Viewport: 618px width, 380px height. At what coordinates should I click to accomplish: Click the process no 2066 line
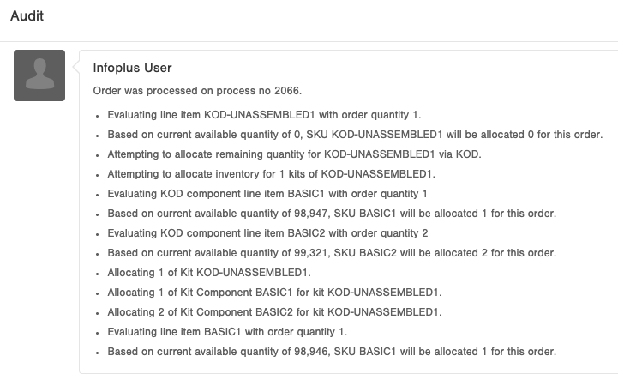(197, 91)
